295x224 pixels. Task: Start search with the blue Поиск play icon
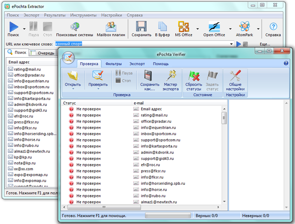point(14,27)
